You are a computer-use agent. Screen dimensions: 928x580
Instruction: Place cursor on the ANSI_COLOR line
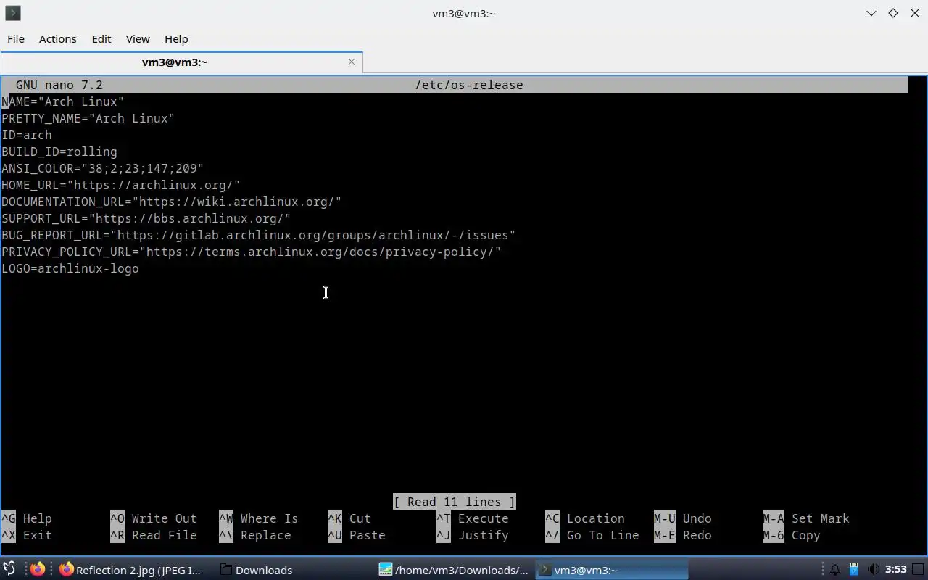click(103, 168)
